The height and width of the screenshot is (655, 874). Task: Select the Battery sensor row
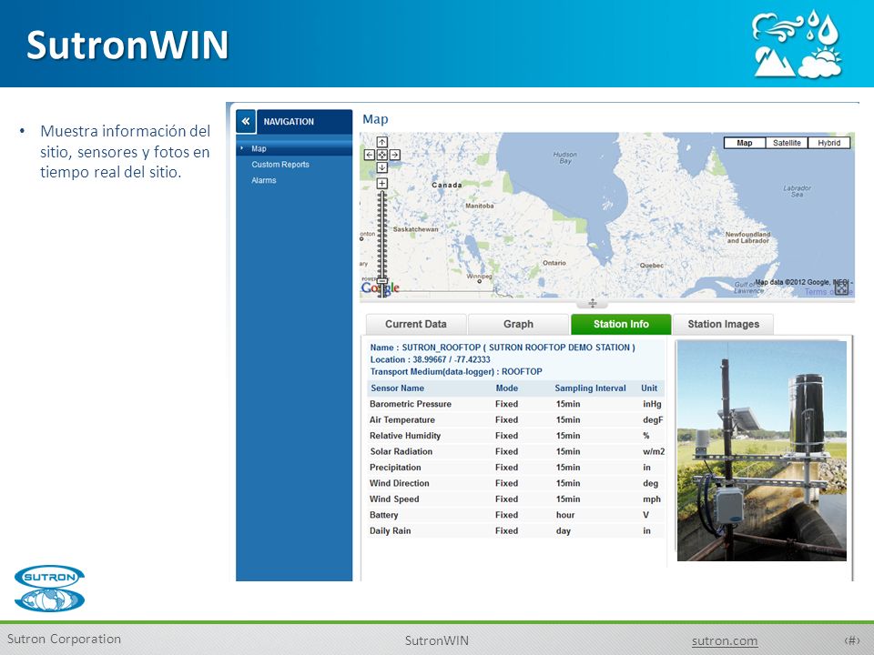coord(515,515)
